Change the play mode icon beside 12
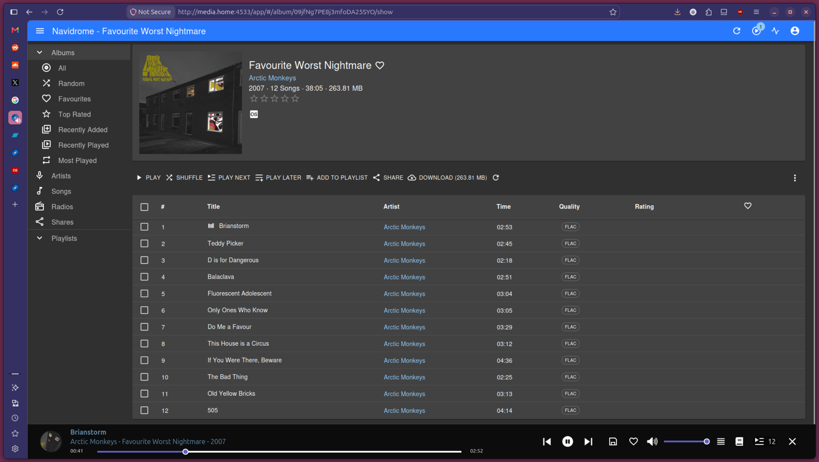 (x=759, y=442)
